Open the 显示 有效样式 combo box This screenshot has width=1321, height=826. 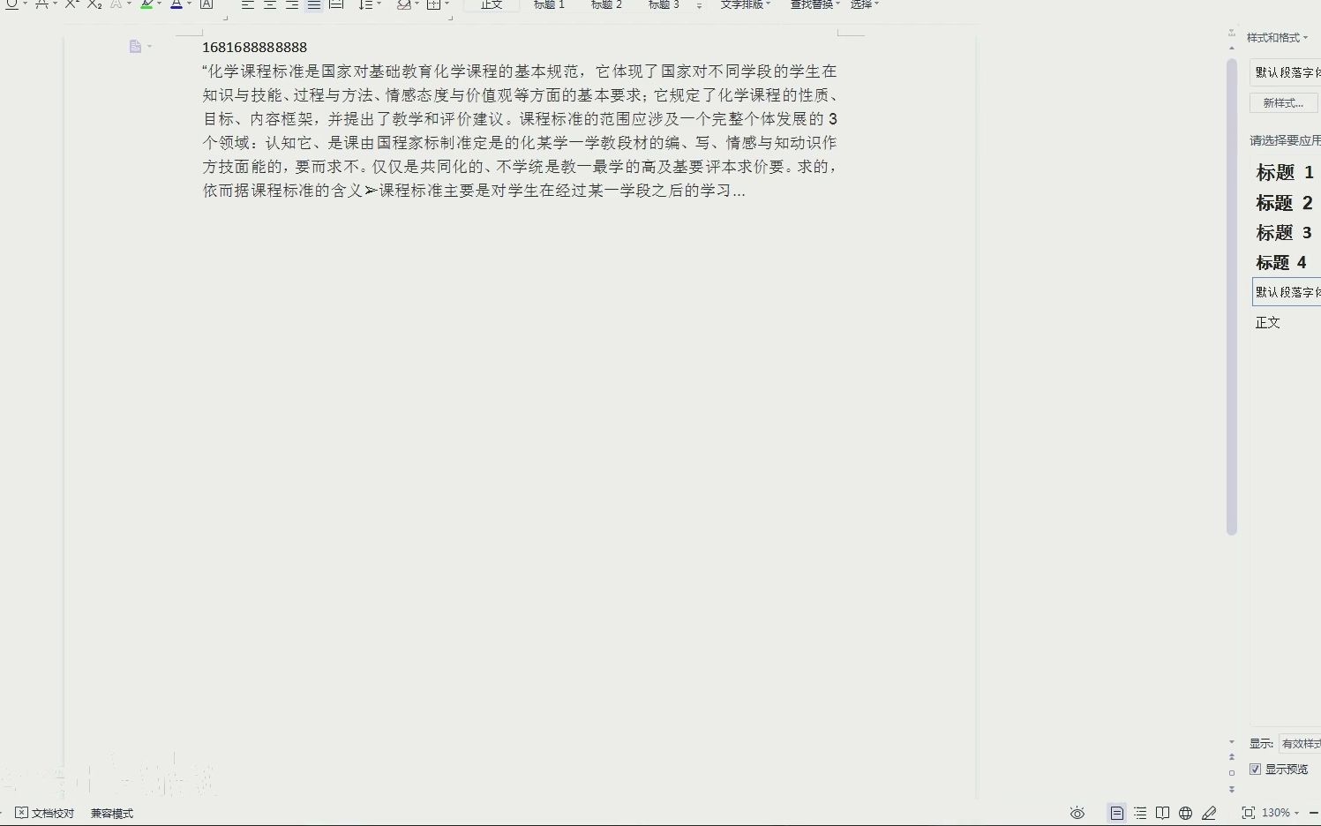[1300, 744]
